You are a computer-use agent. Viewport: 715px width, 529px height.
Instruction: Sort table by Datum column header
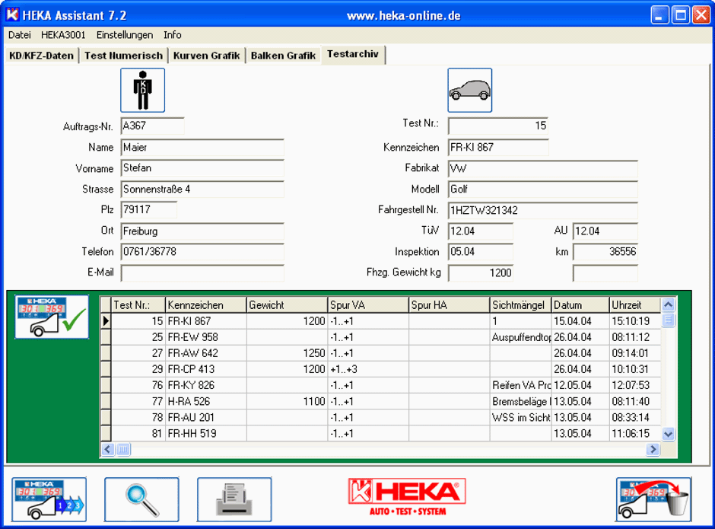pos(580,305)
